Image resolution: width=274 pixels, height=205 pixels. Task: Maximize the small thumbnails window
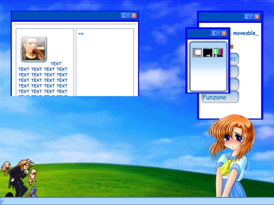click(x=219, y=33)
